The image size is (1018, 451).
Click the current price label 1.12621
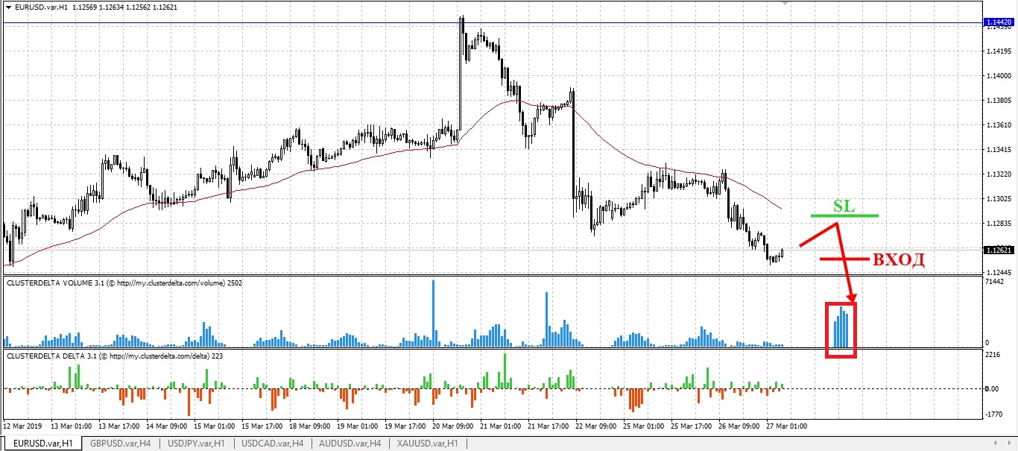coord(999,250)
